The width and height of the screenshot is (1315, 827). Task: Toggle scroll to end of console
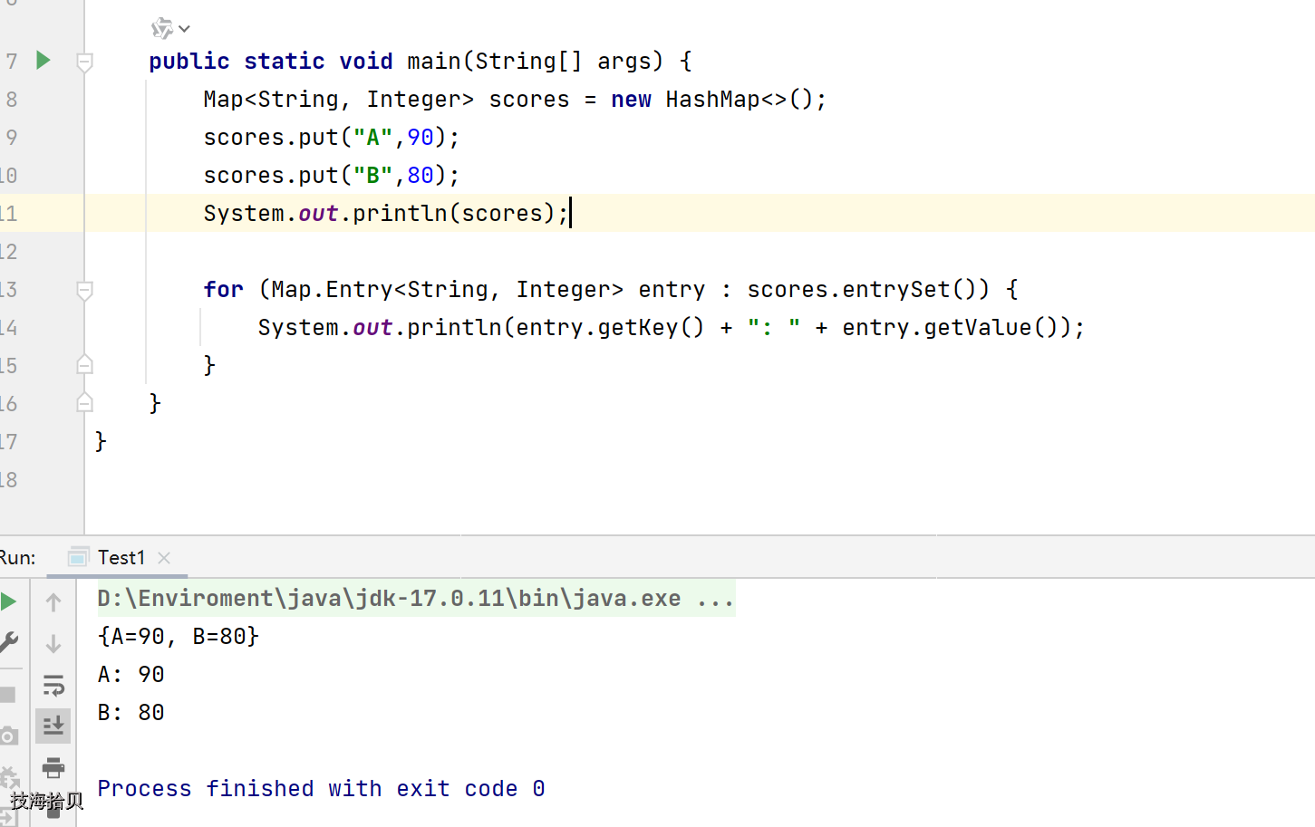click(53, 726)
